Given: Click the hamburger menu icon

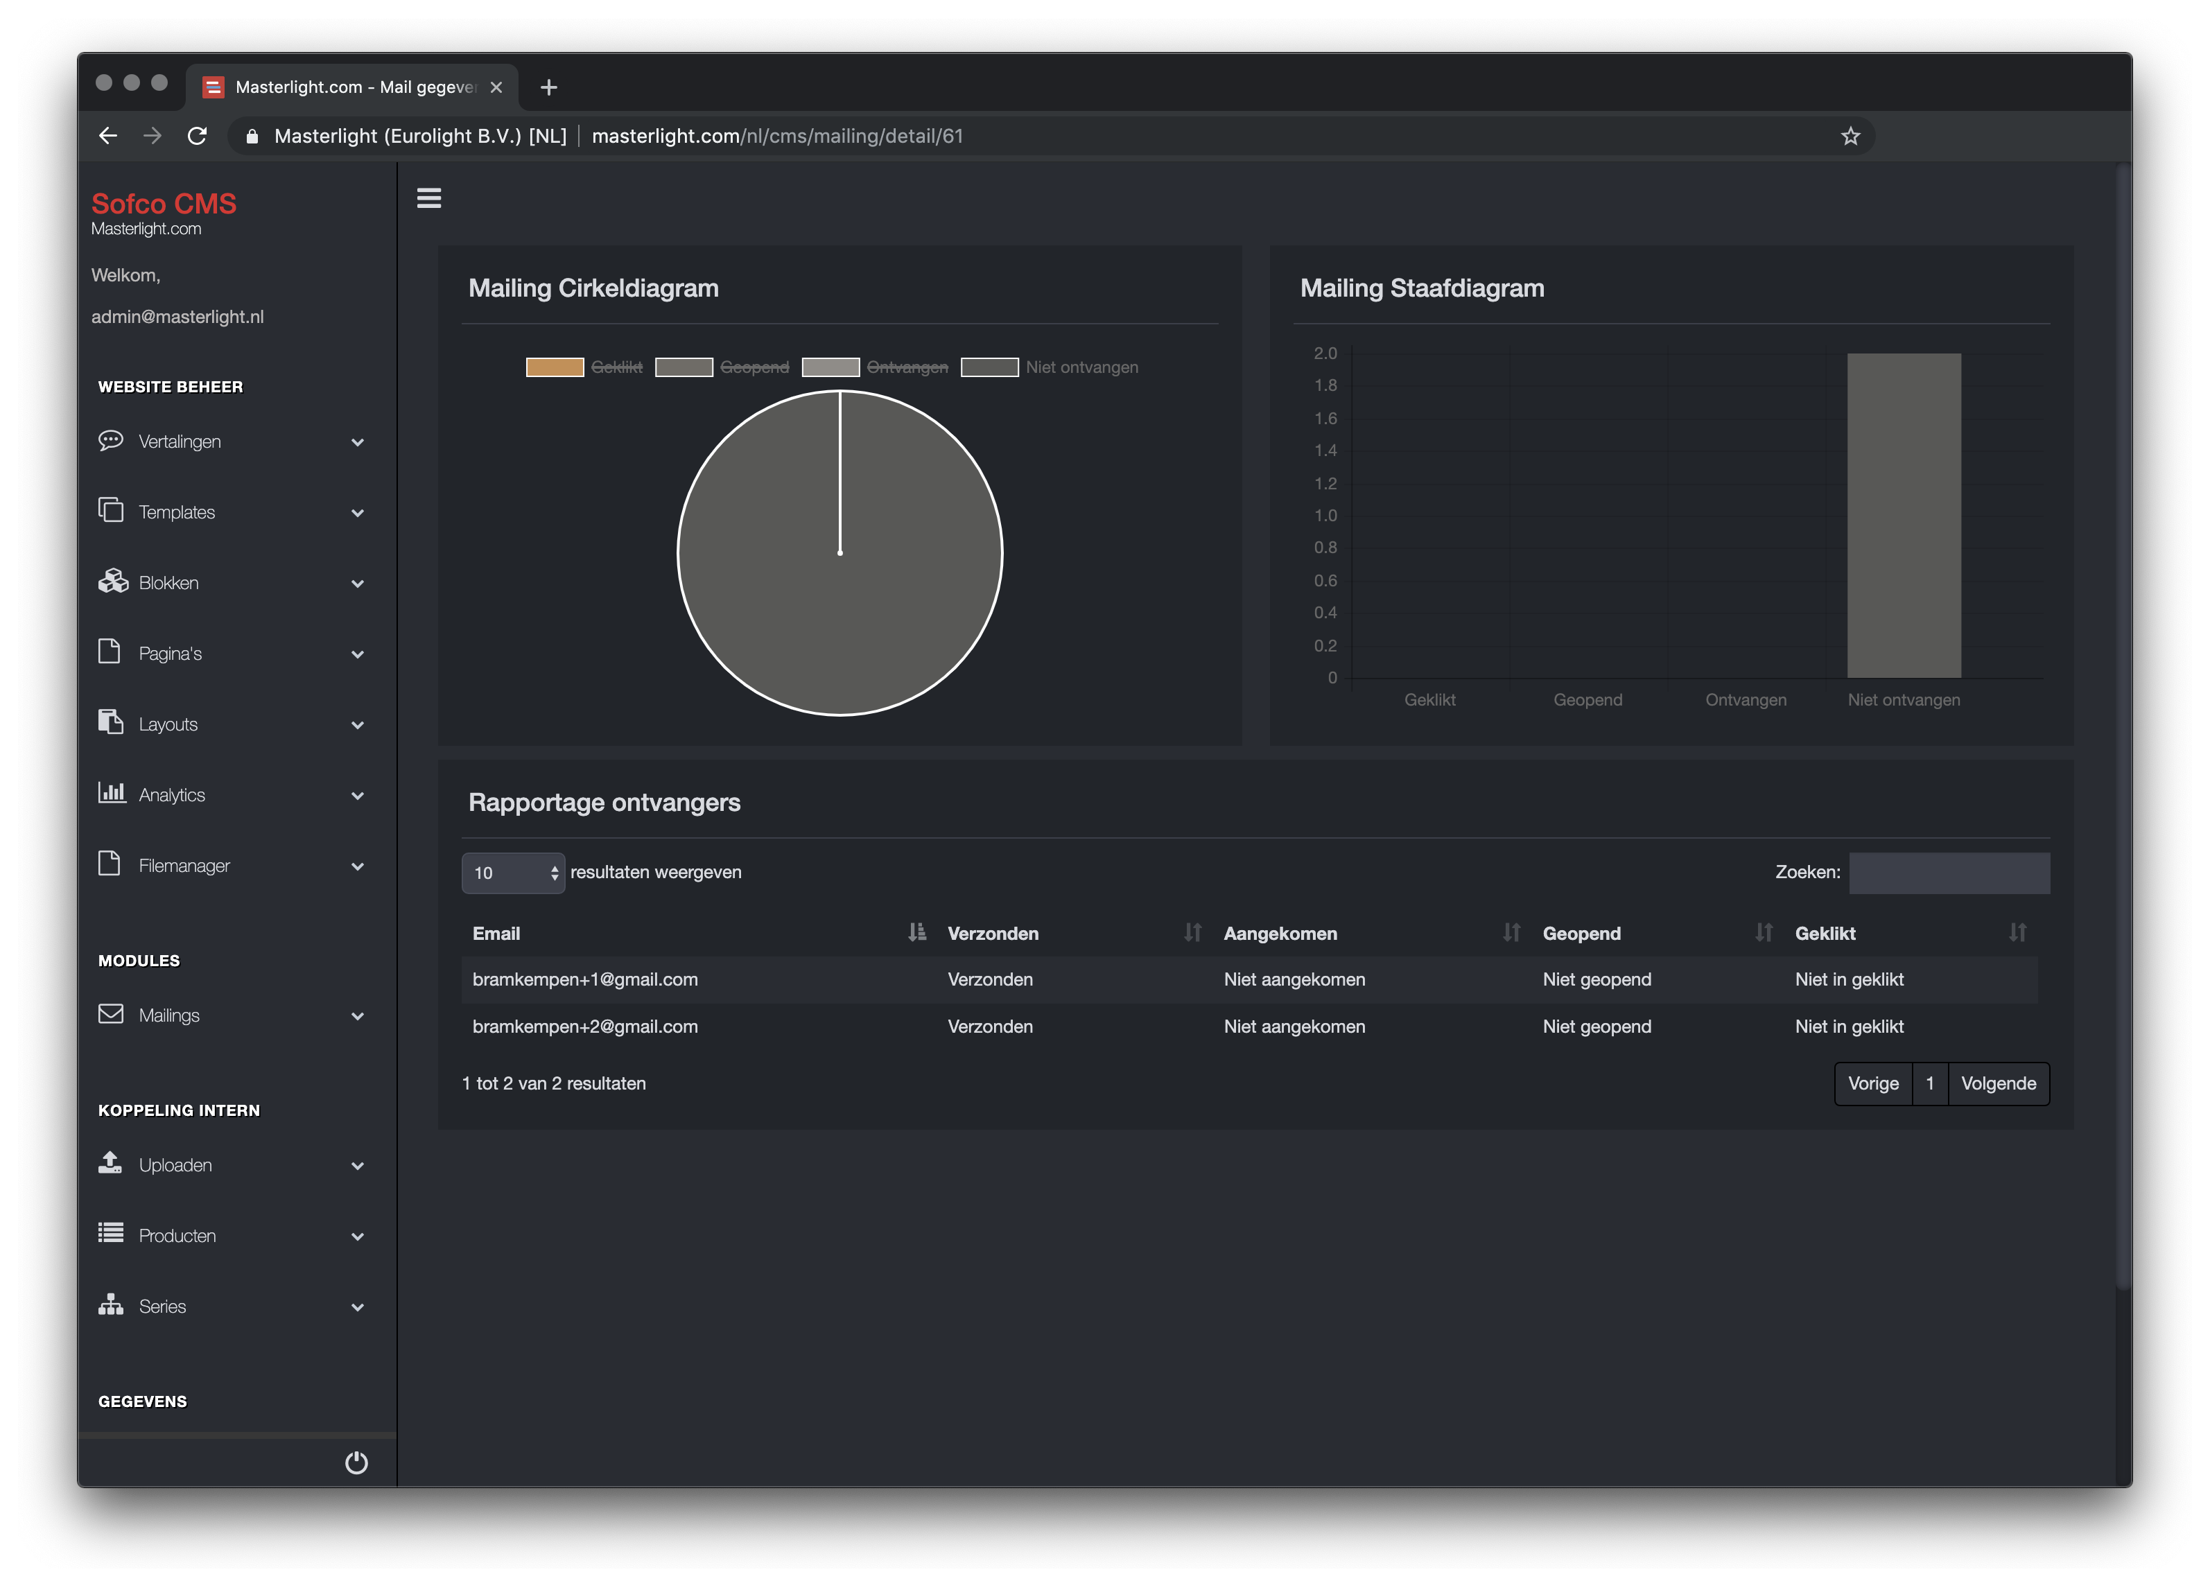Looking at the screenshot, I should click(428, 199).
